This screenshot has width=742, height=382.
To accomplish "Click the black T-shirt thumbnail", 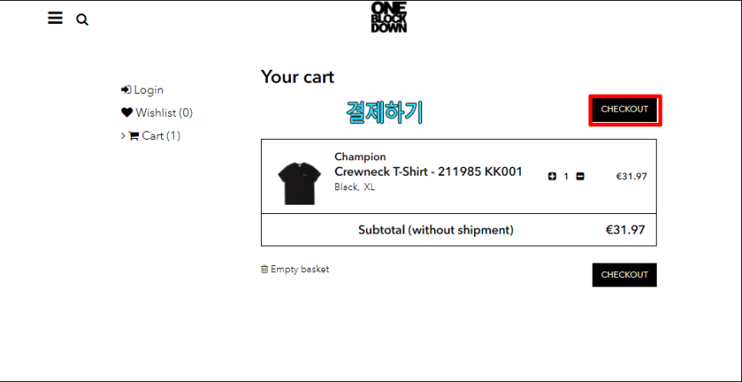I will tap(299, 182).
